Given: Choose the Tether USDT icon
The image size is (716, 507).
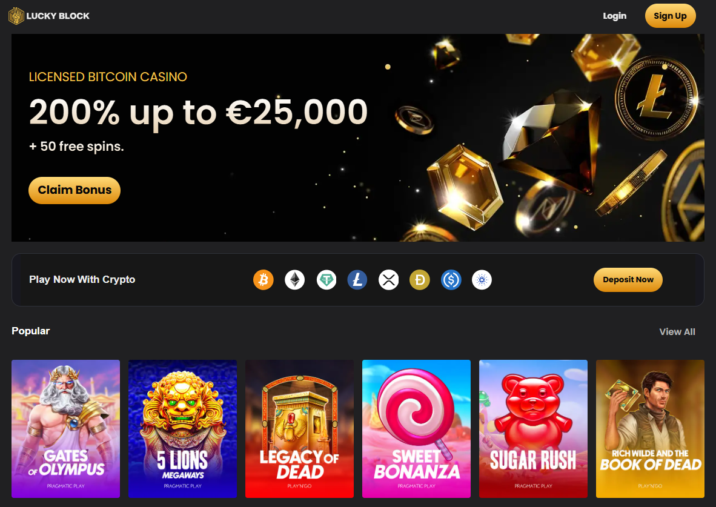Looking at the screenshot, I should (x=327, y=279).
